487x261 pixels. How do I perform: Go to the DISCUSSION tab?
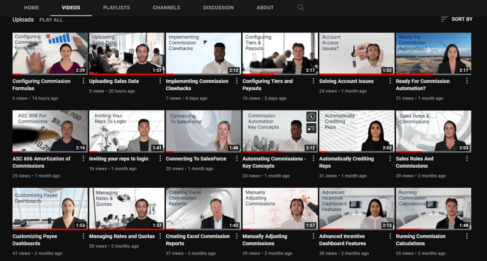[218, 7]
